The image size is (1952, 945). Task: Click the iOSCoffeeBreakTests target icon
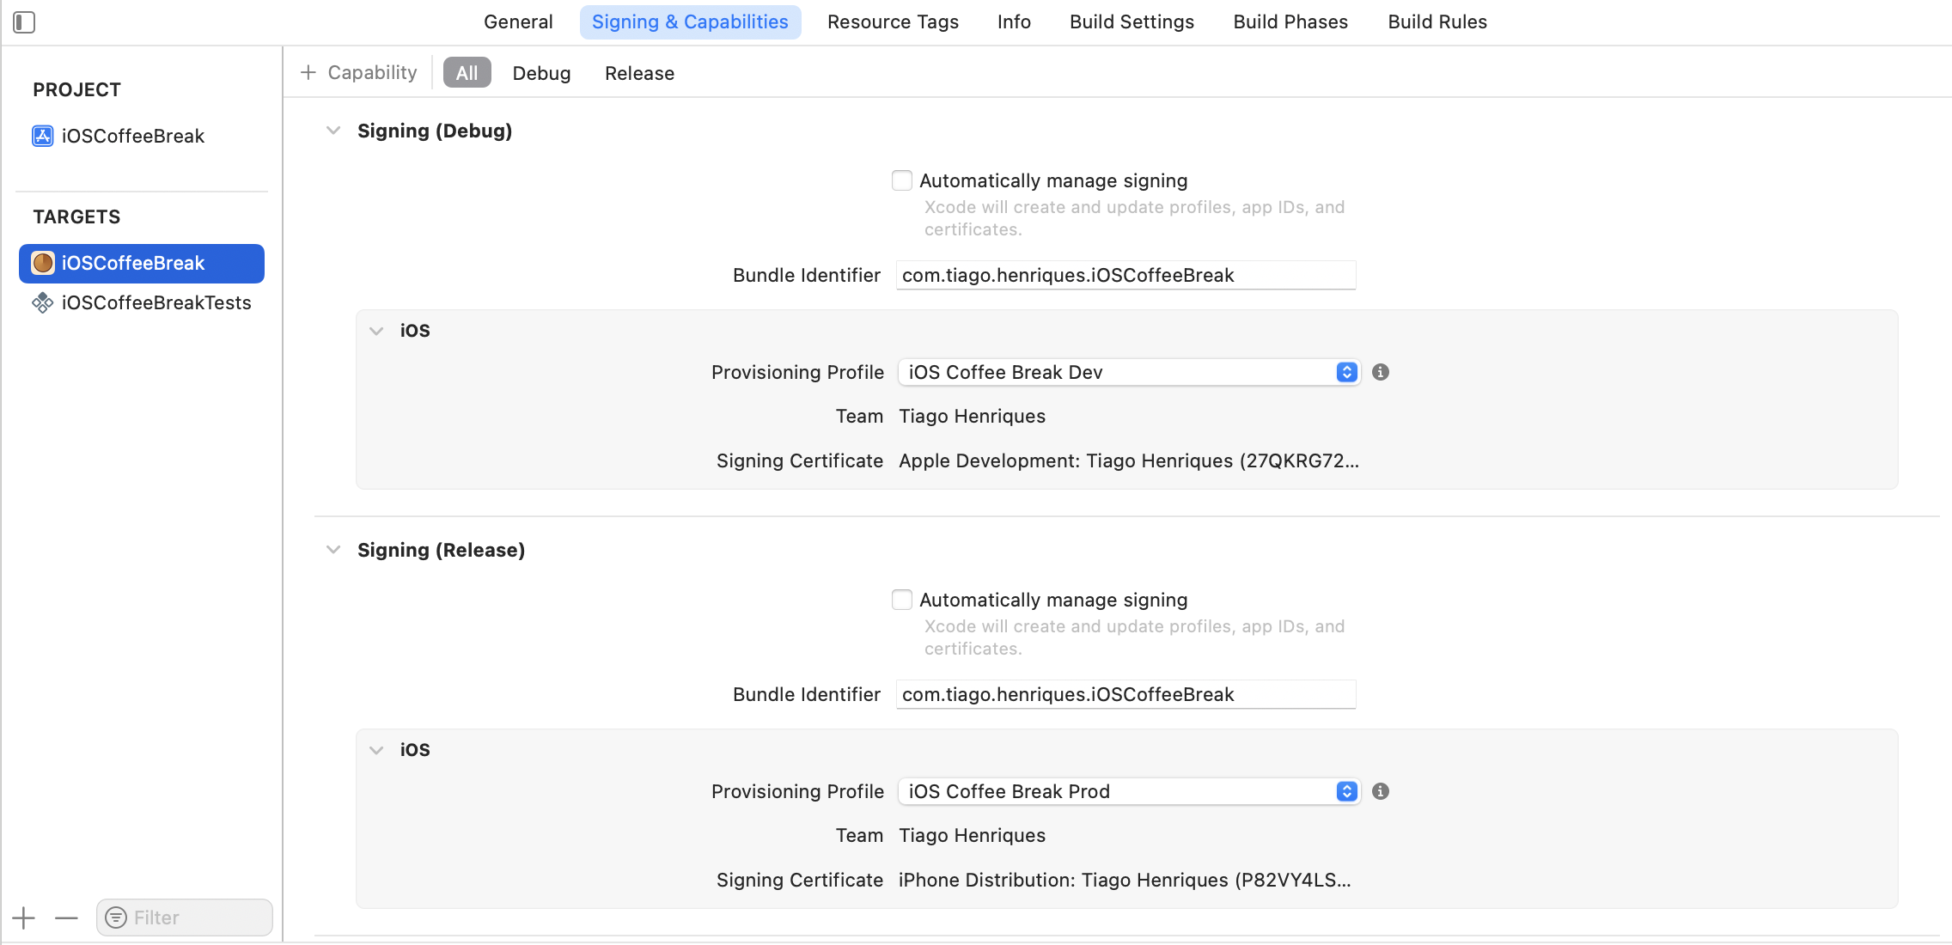click(x=43, y=302)
